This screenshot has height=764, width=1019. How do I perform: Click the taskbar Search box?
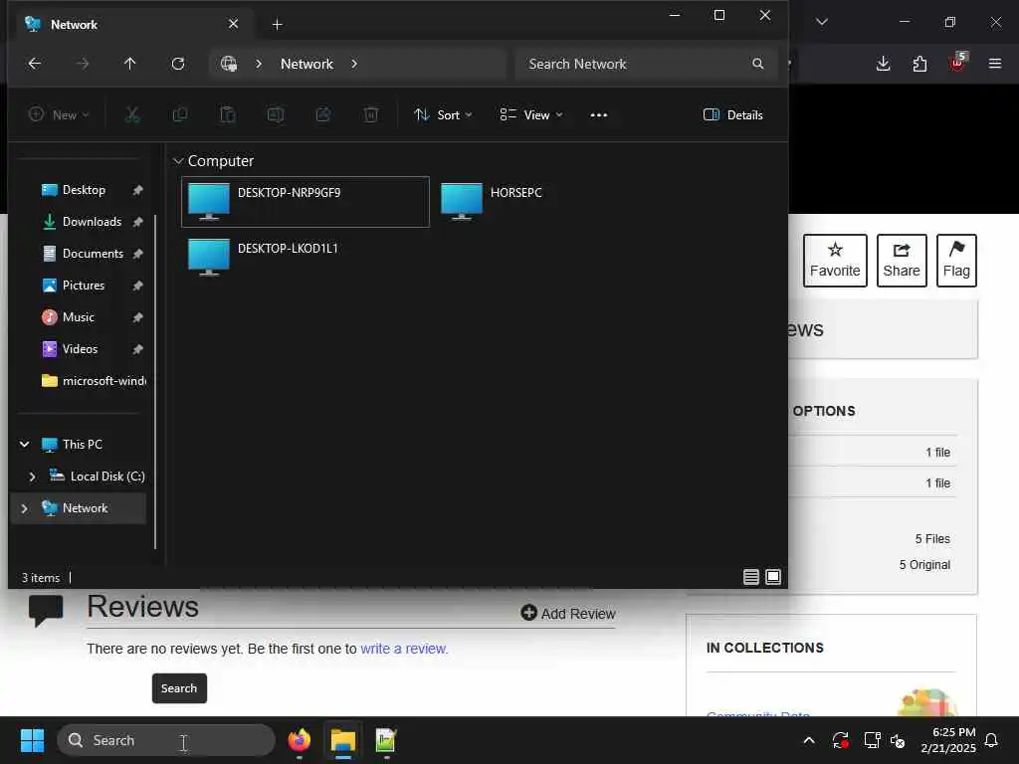tap(166, 740)
